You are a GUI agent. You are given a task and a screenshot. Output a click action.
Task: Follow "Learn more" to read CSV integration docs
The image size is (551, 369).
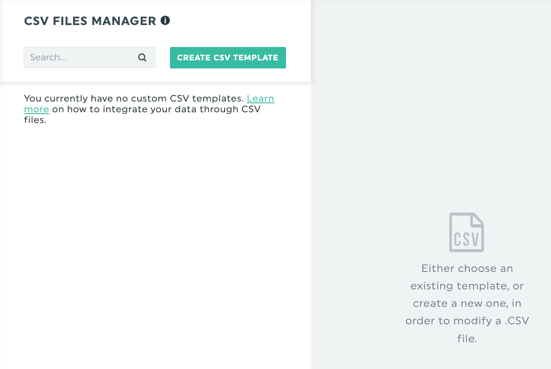tap(261, 98)
